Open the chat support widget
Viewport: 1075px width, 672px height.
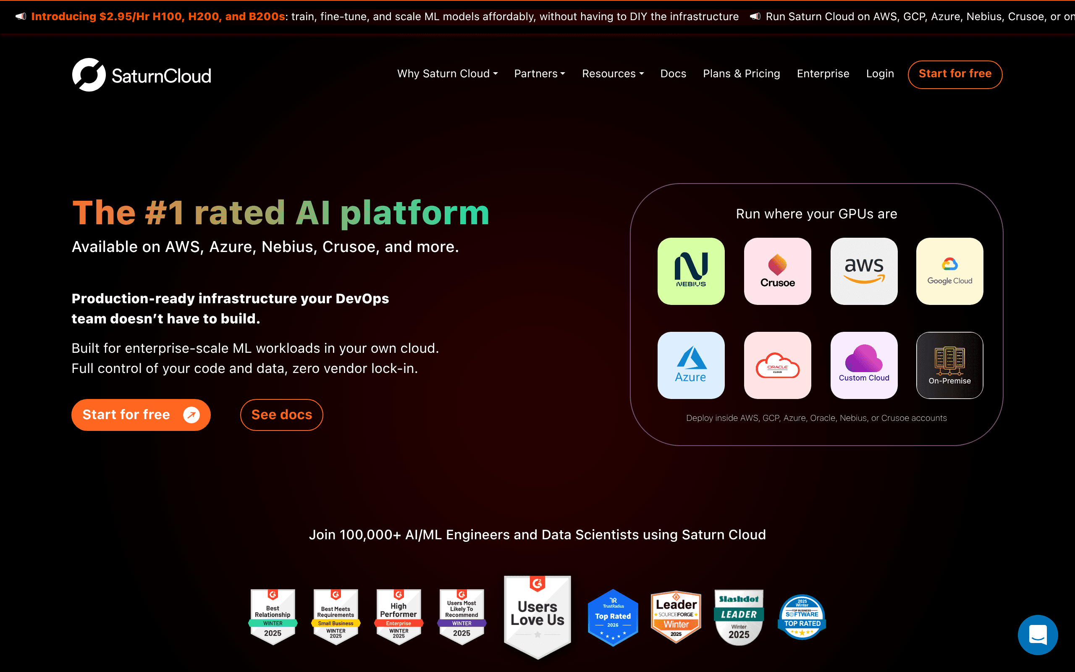(1038, 635)
